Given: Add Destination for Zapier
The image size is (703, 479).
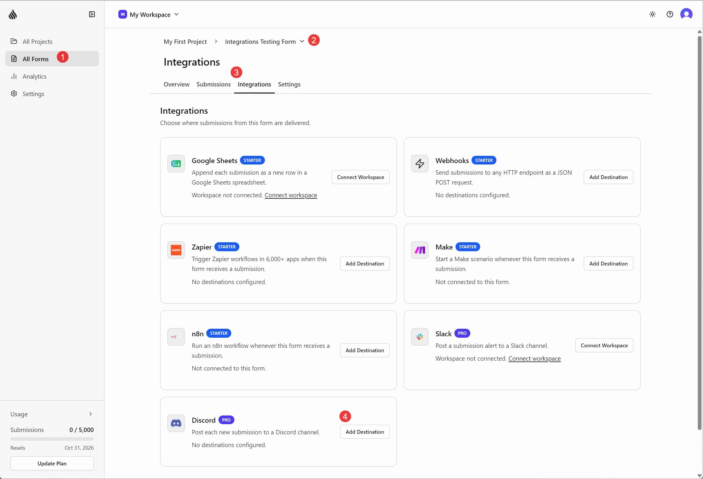Looking at the screenshot, I should pyautogui.click(x=364, y=263).
